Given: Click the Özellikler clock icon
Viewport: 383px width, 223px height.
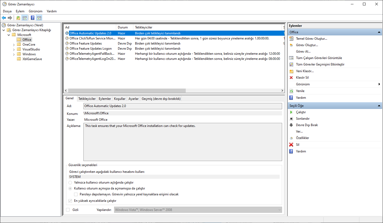Looking at the screenshot, I should (x=291, y=138).
